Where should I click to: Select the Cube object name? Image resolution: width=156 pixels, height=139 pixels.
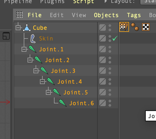(x=40, y=28)
